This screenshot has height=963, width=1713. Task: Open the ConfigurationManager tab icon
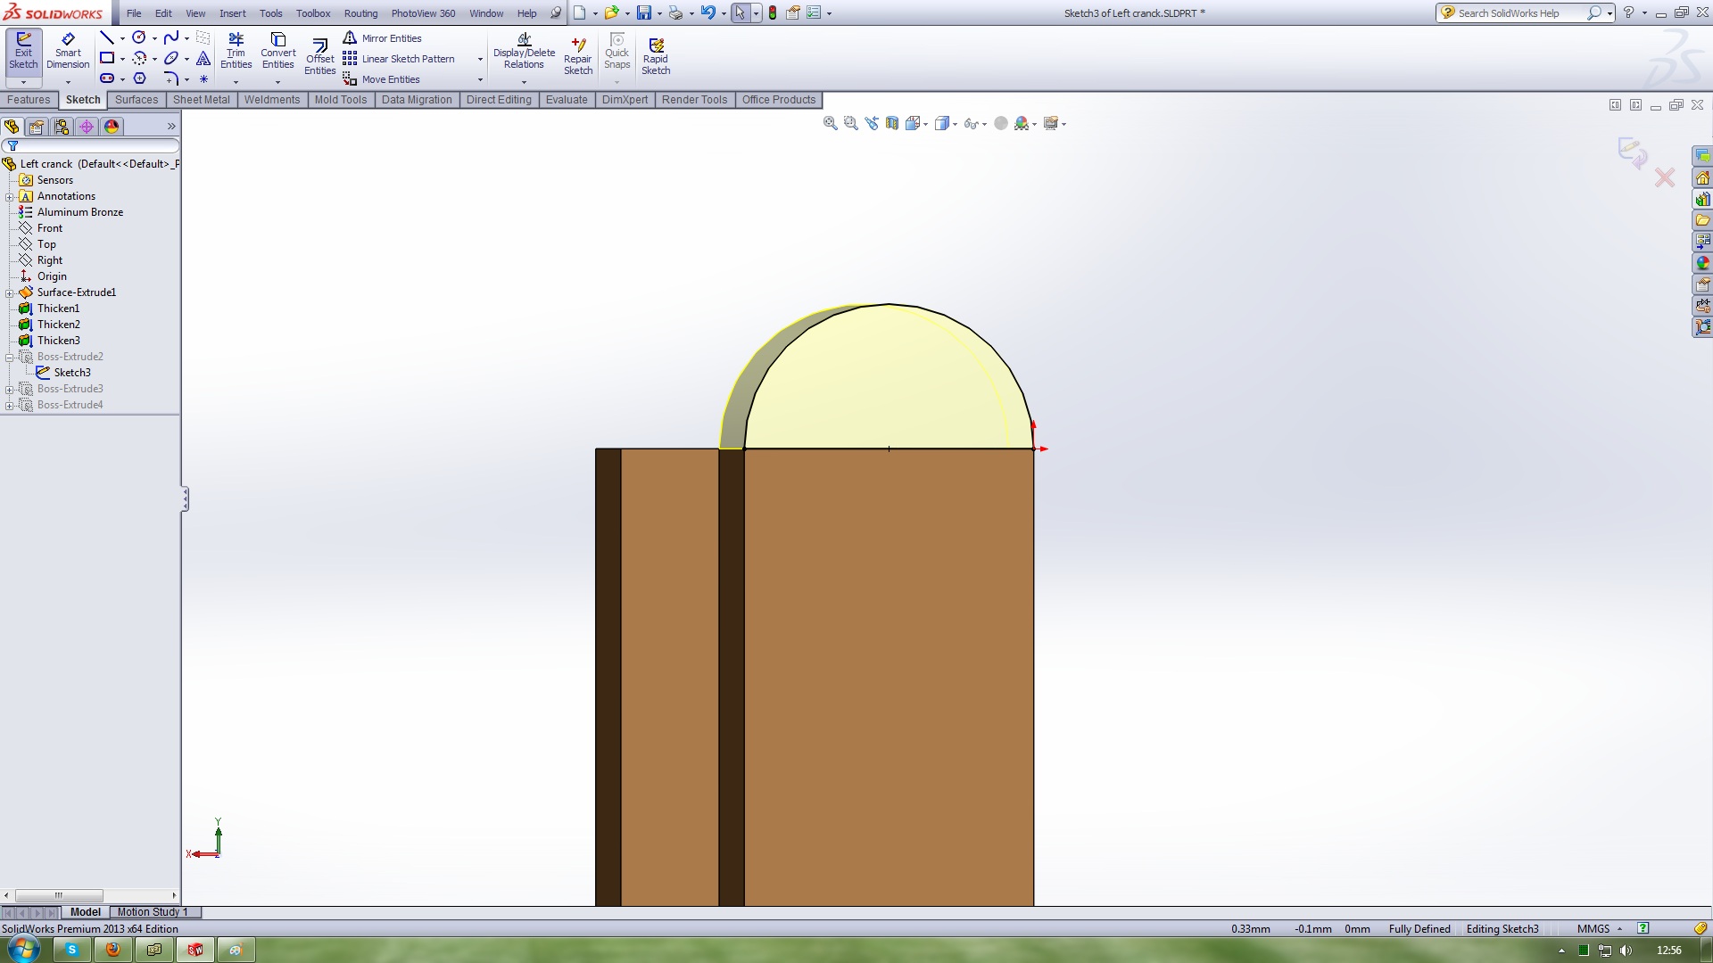(62, 127)
